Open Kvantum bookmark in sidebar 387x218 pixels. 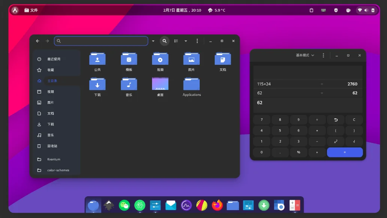[x=57, y=159]
